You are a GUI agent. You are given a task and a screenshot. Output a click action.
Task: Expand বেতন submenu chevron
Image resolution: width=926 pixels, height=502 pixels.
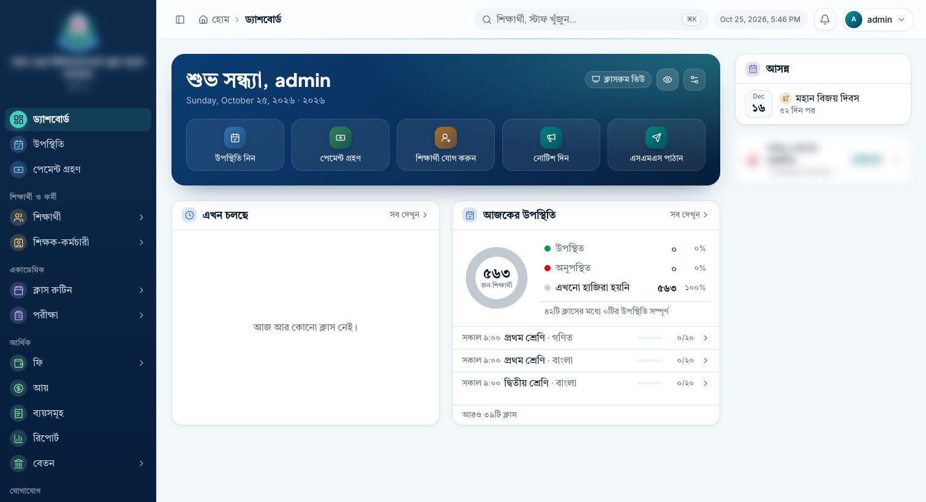pyautogui.click(x=141, y=463)
